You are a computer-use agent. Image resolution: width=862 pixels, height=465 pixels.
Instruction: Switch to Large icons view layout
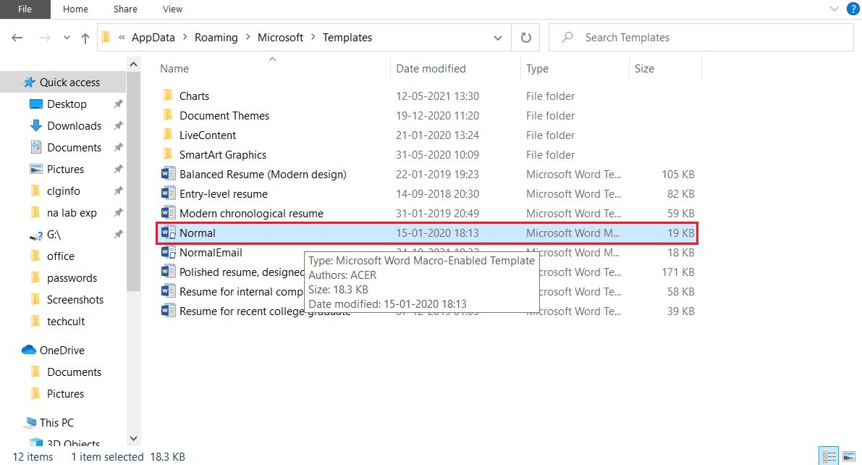[850, 456]
